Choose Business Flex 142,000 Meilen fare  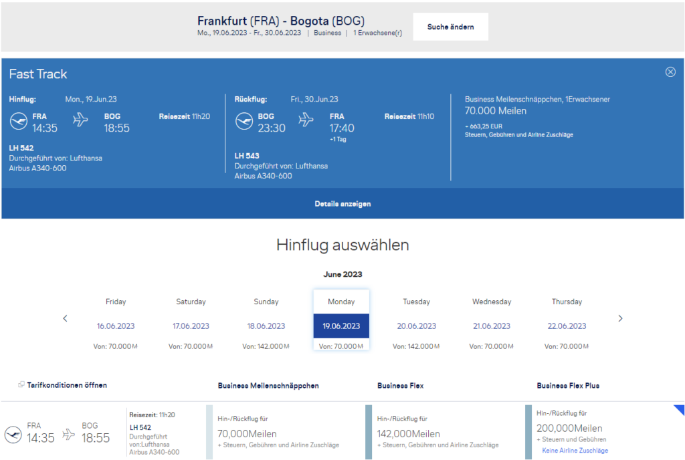click(x=444, y=432)
